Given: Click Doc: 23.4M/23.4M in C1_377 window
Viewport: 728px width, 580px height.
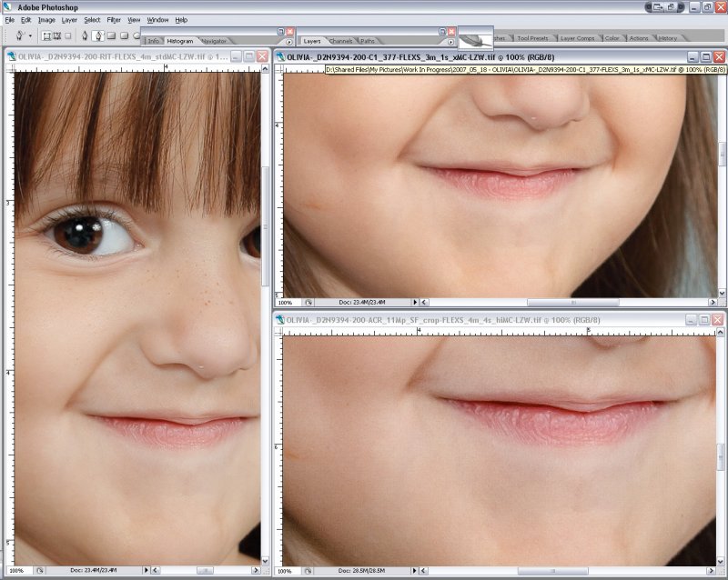Looking at the screenshot, I should pos(361,302).
